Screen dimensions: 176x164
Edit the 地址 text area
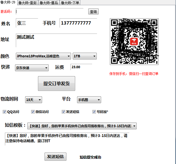click(57, 40)
